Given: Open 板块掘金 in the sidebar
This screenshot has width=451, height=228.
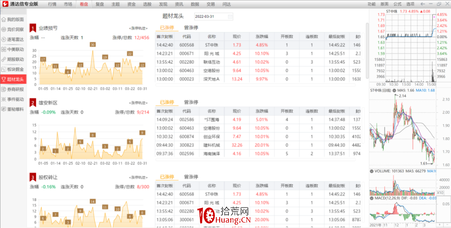Looking at the screenshot, I should [13, 69].
